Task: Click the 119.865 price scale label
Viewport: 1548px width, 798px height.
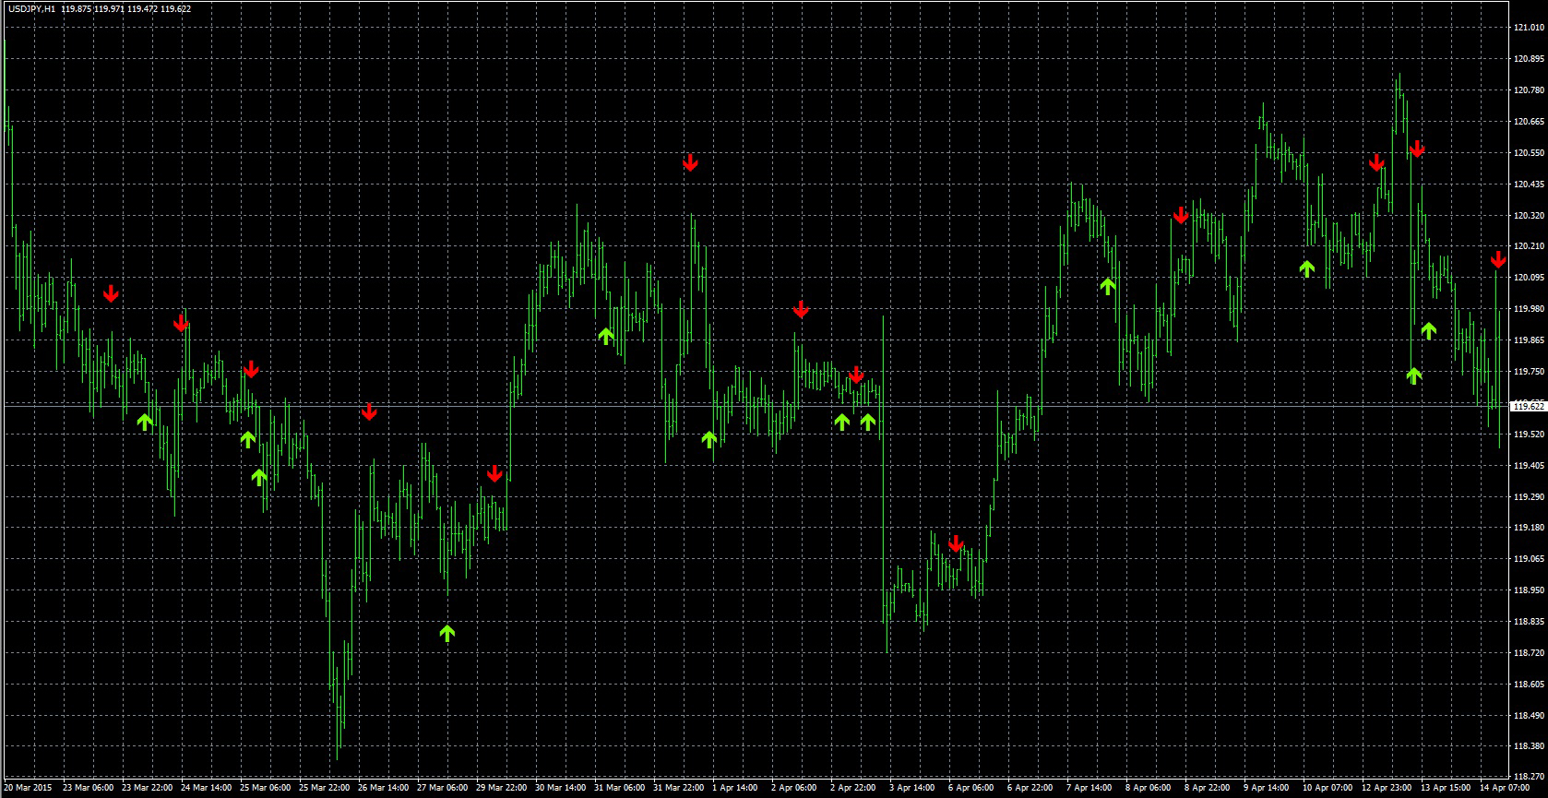Action: pyautogui.click(x=1529, y=340)
